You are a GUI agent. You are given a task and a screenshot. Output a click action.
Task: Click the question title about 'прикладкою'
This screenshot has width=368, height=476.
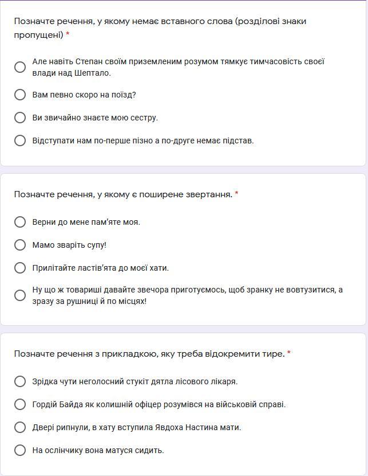(x=149, y=354)
